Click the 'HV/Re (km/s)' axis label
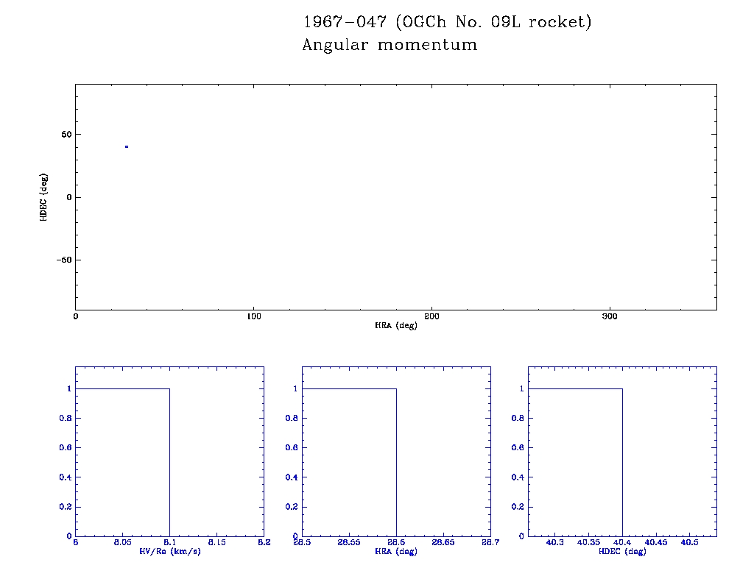 (169, 550)
